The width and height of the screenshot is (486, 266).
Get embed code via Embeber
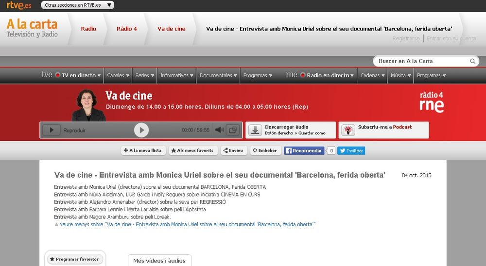coord(265,150)
